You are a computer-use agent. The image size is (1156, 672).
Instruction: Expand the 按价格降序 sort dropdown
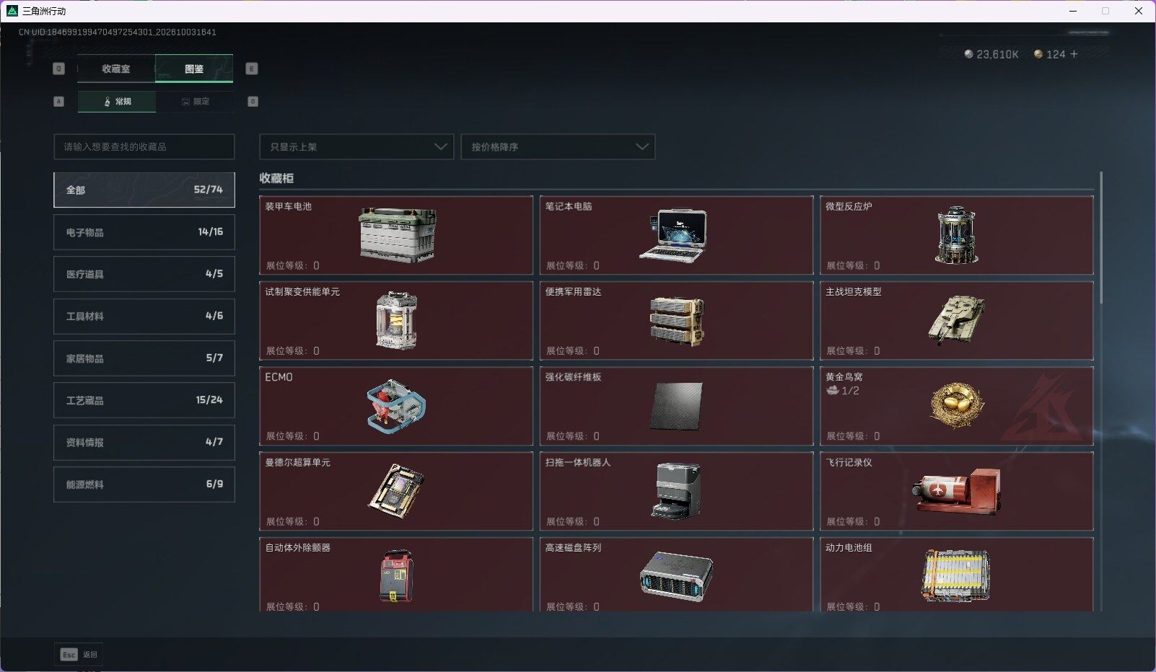coord(558,147)
